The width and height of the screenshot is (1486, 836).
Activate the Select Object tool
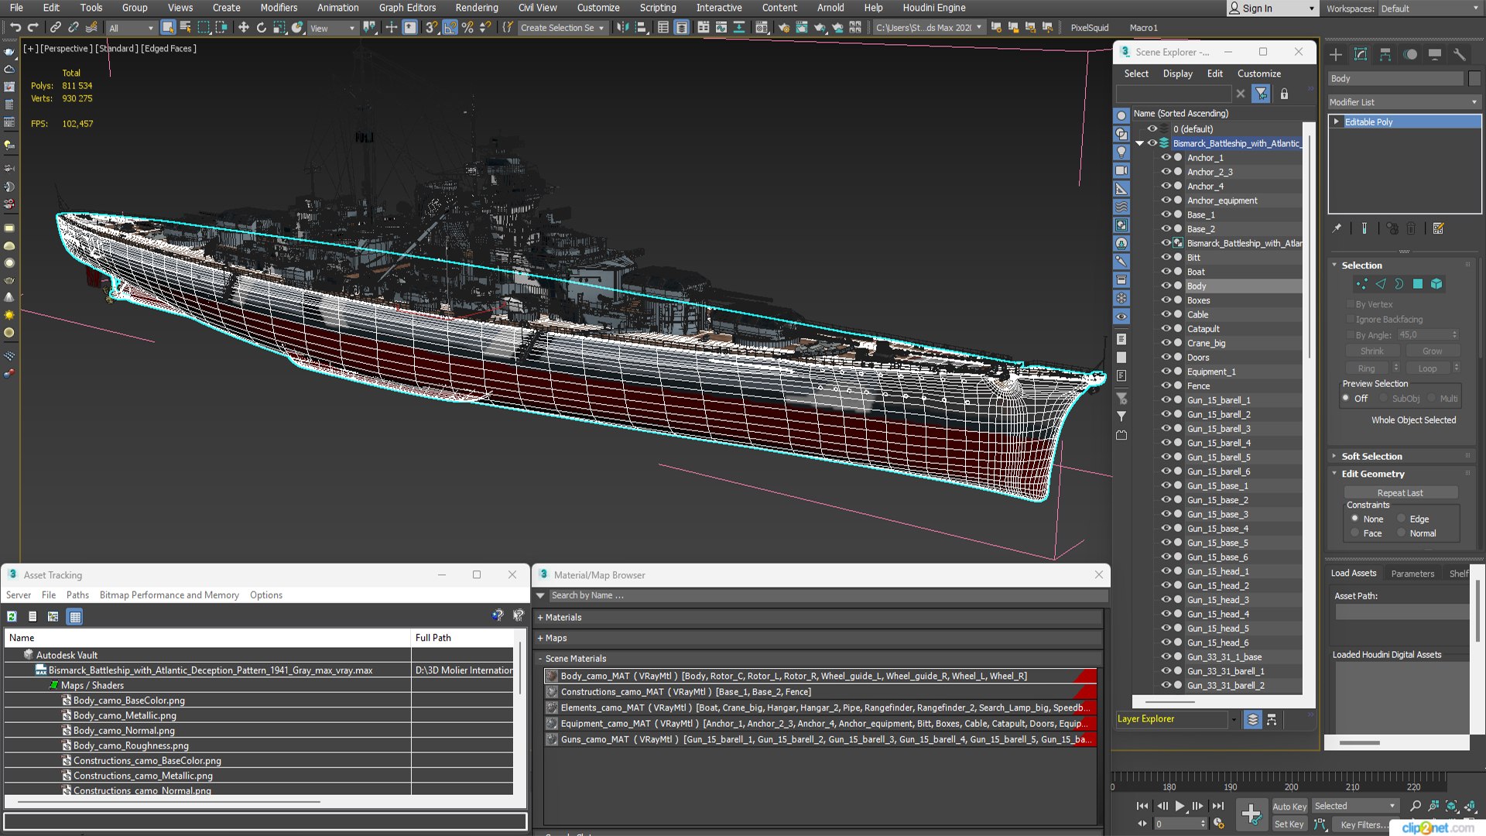[167, 27]
